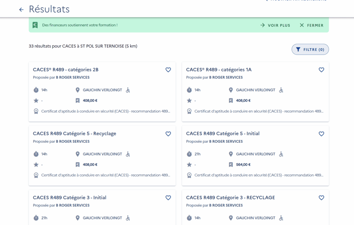
Task: Open the CACES® R489 - catégories 2B title
Action: (66, 69)
